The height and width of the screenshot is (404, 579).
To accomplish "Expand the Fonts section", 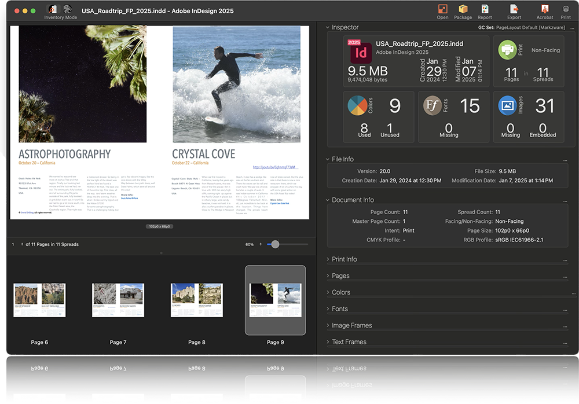I will click(328, 308).
